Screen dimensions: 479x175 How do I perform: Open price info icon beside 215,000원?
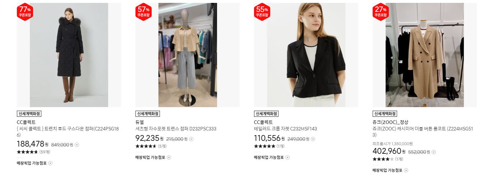(x=190, y=139)
